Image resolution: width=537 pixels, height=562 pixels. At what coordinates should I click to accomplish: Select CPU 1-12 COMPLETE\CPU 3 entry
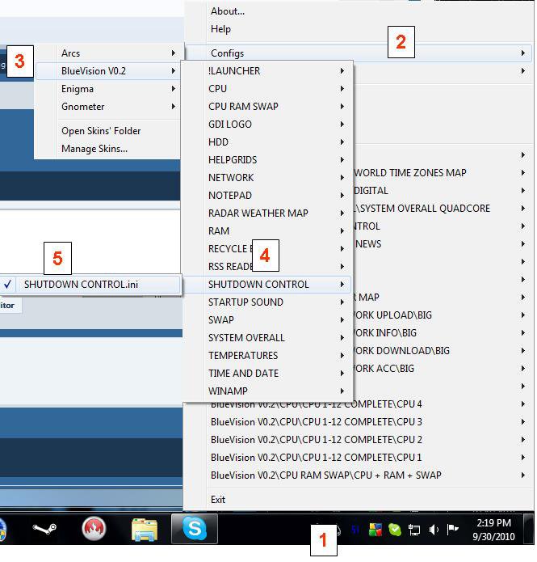[358, 422]
